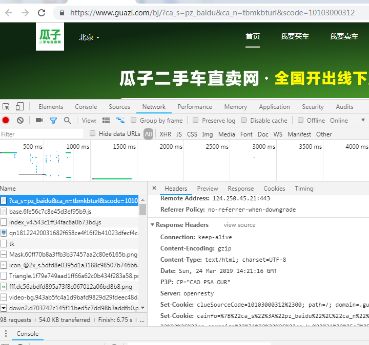
Task: Filter requests by Font type
Action: click(246, 134)
